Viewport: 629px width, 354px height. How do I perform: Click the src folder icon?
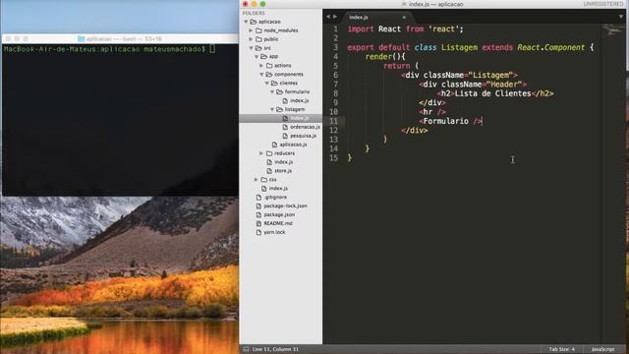[258, 48]
